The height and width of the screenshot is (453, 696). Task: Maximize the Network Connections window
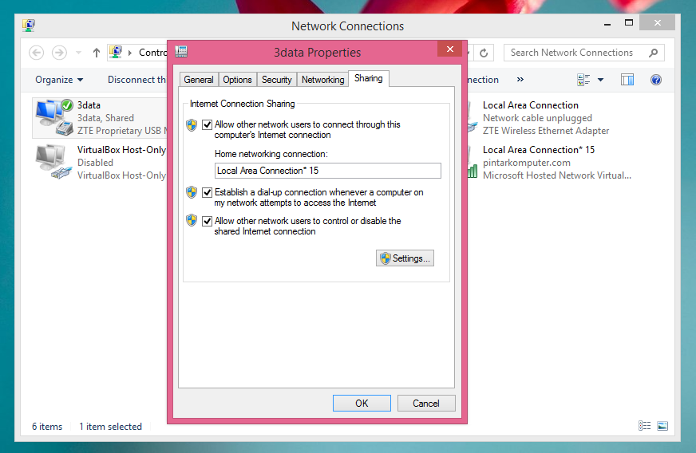tap(628, 22)
